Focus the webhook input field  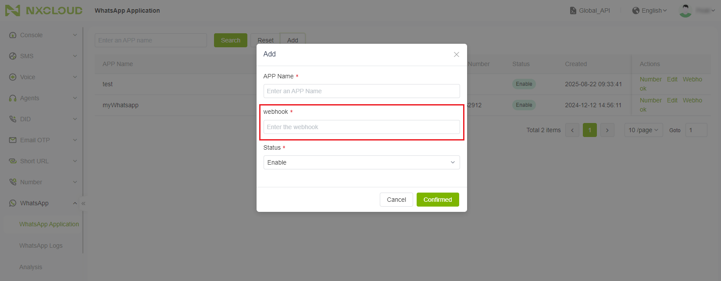coord(361,127)
